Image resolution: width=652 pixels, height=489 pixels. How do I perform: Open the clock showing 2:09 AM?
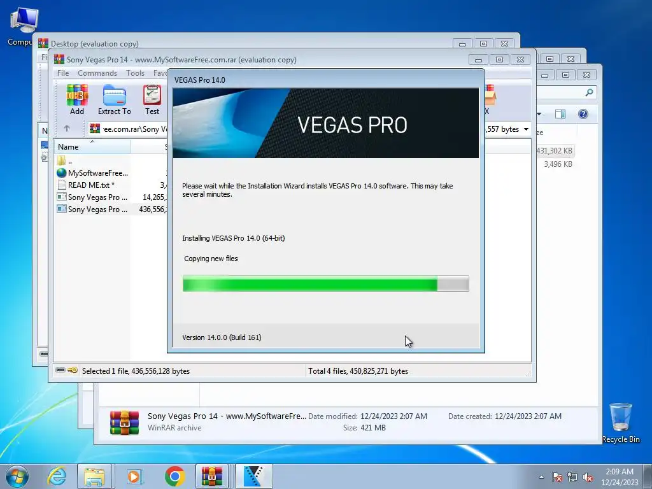[x=620, y=477]
